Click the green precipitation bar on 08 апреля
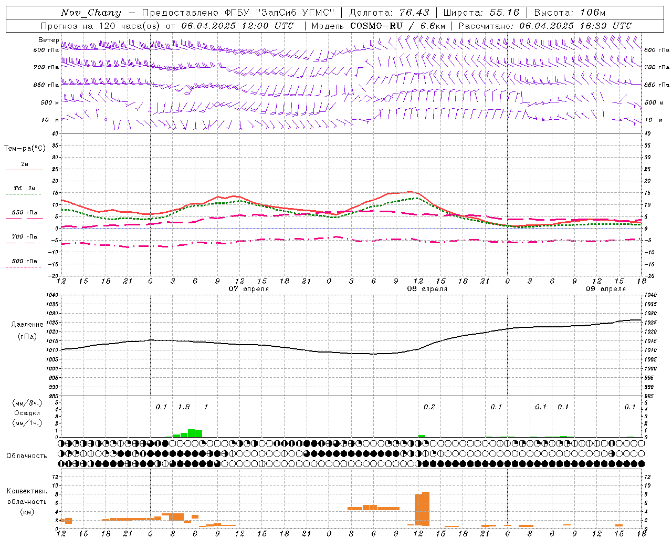Image resolution: width=672 pixels, height=538 pixels. (x=422, y=436)
